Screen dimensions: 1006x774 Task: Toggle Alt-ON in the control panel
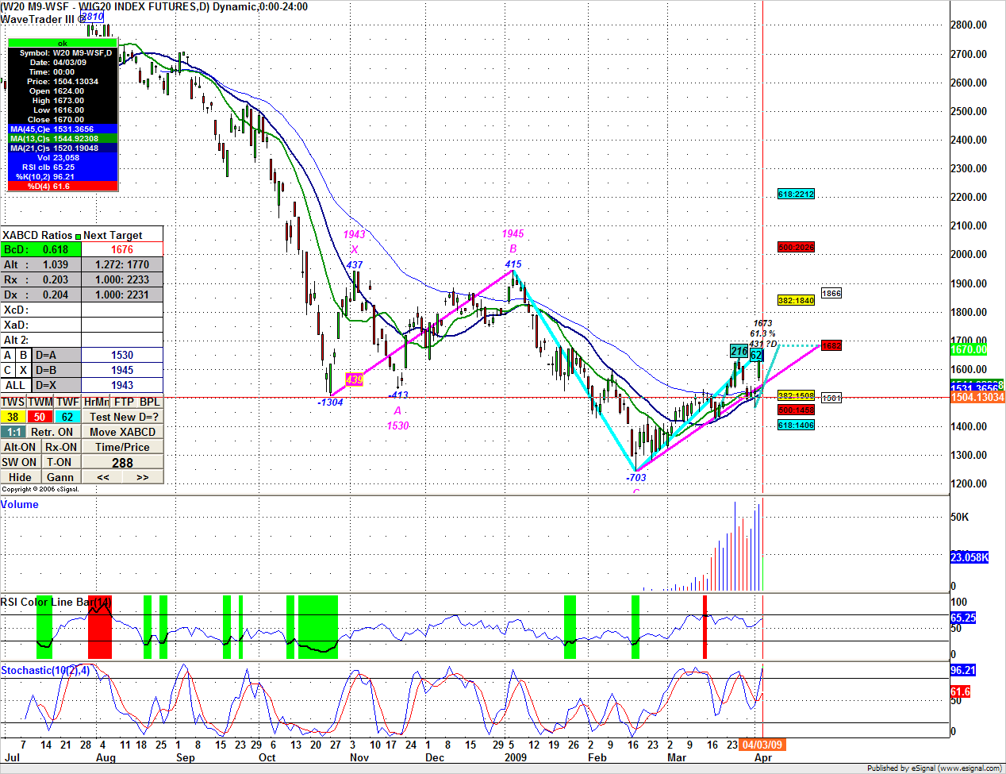click(x=21, y=447)
